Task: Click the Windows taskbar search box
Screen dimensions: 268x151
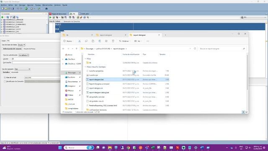Action: [79, 148]
